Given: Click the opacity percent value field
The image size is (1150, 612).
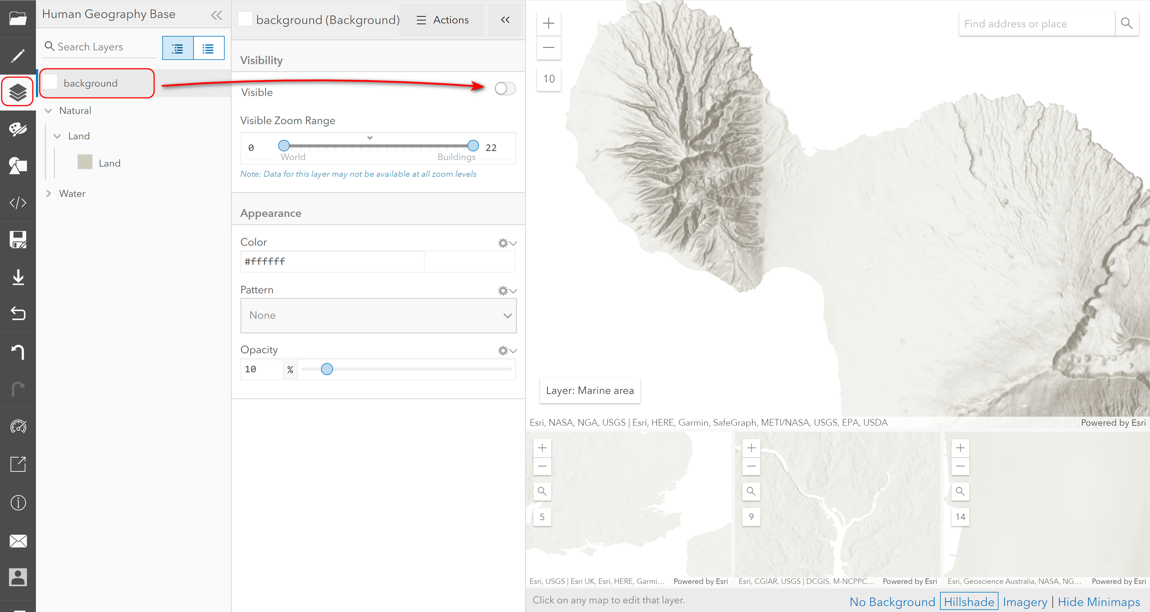Looking at the screenshot, I should tap(261, 369).
